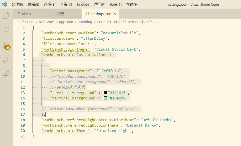Open the 转到(G) menu
Image resolution: width=241 pixels, height=146 pixels.
pos(83,5)
